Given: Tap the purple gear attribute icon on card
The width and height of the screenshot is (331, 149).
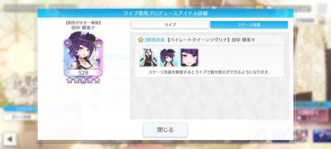Looking at the screenshot, I should (x=68, y=43).
